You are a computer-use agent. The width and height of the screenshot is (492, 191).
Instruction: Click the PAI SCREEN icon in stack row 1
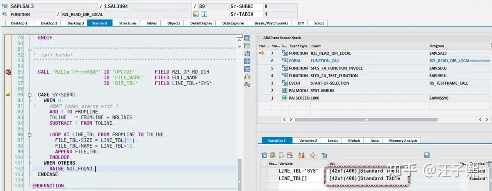point(285,98)
